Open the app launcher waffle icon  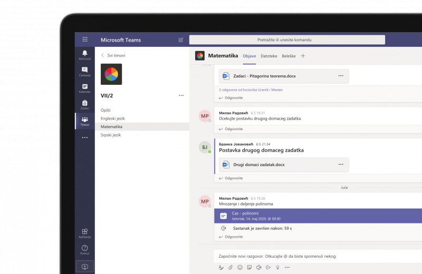(85, 40)
